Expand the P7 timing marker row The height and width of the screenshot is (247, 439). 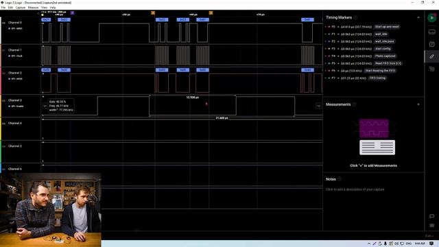click(x=326, y=78)
